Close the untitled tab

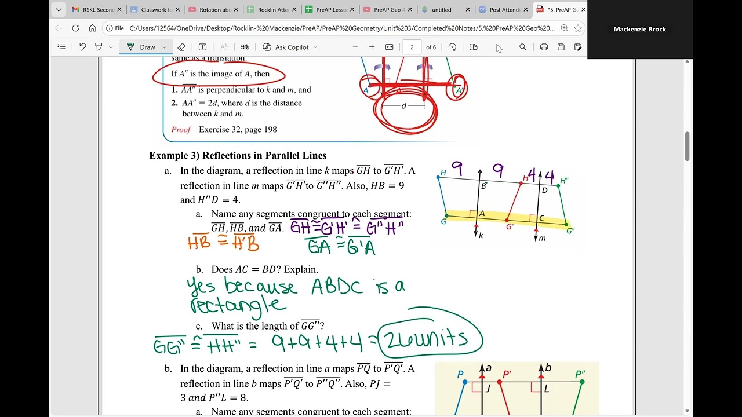click(x=467, y=9)
